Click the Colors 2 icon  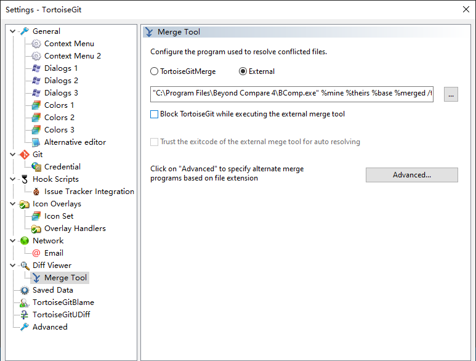coord(36,118)
